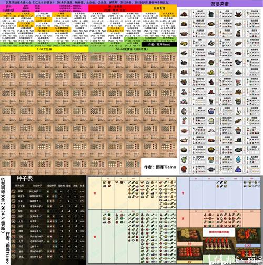The width and height of the screenshot is (263, 265).
Task: Click the 1.肉丸 cell in the top table
Action: coord(8,15)
